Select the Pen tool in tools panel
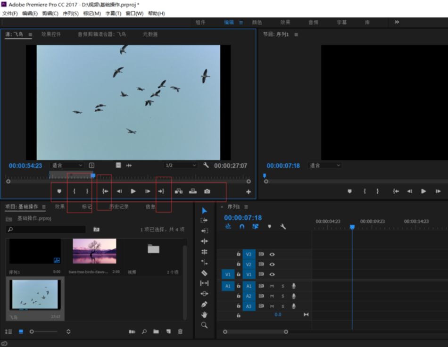Viewport: 448px width, 347px height. (204, 304)
